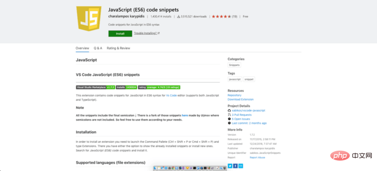
Task: Click the Download Extension link
Action: pyautogui.click(x=240, y=99)
